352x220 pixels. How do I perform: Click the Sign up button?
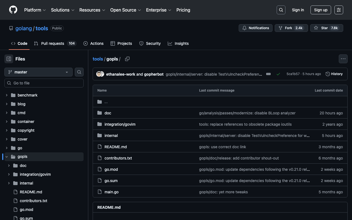click(321, 10)
